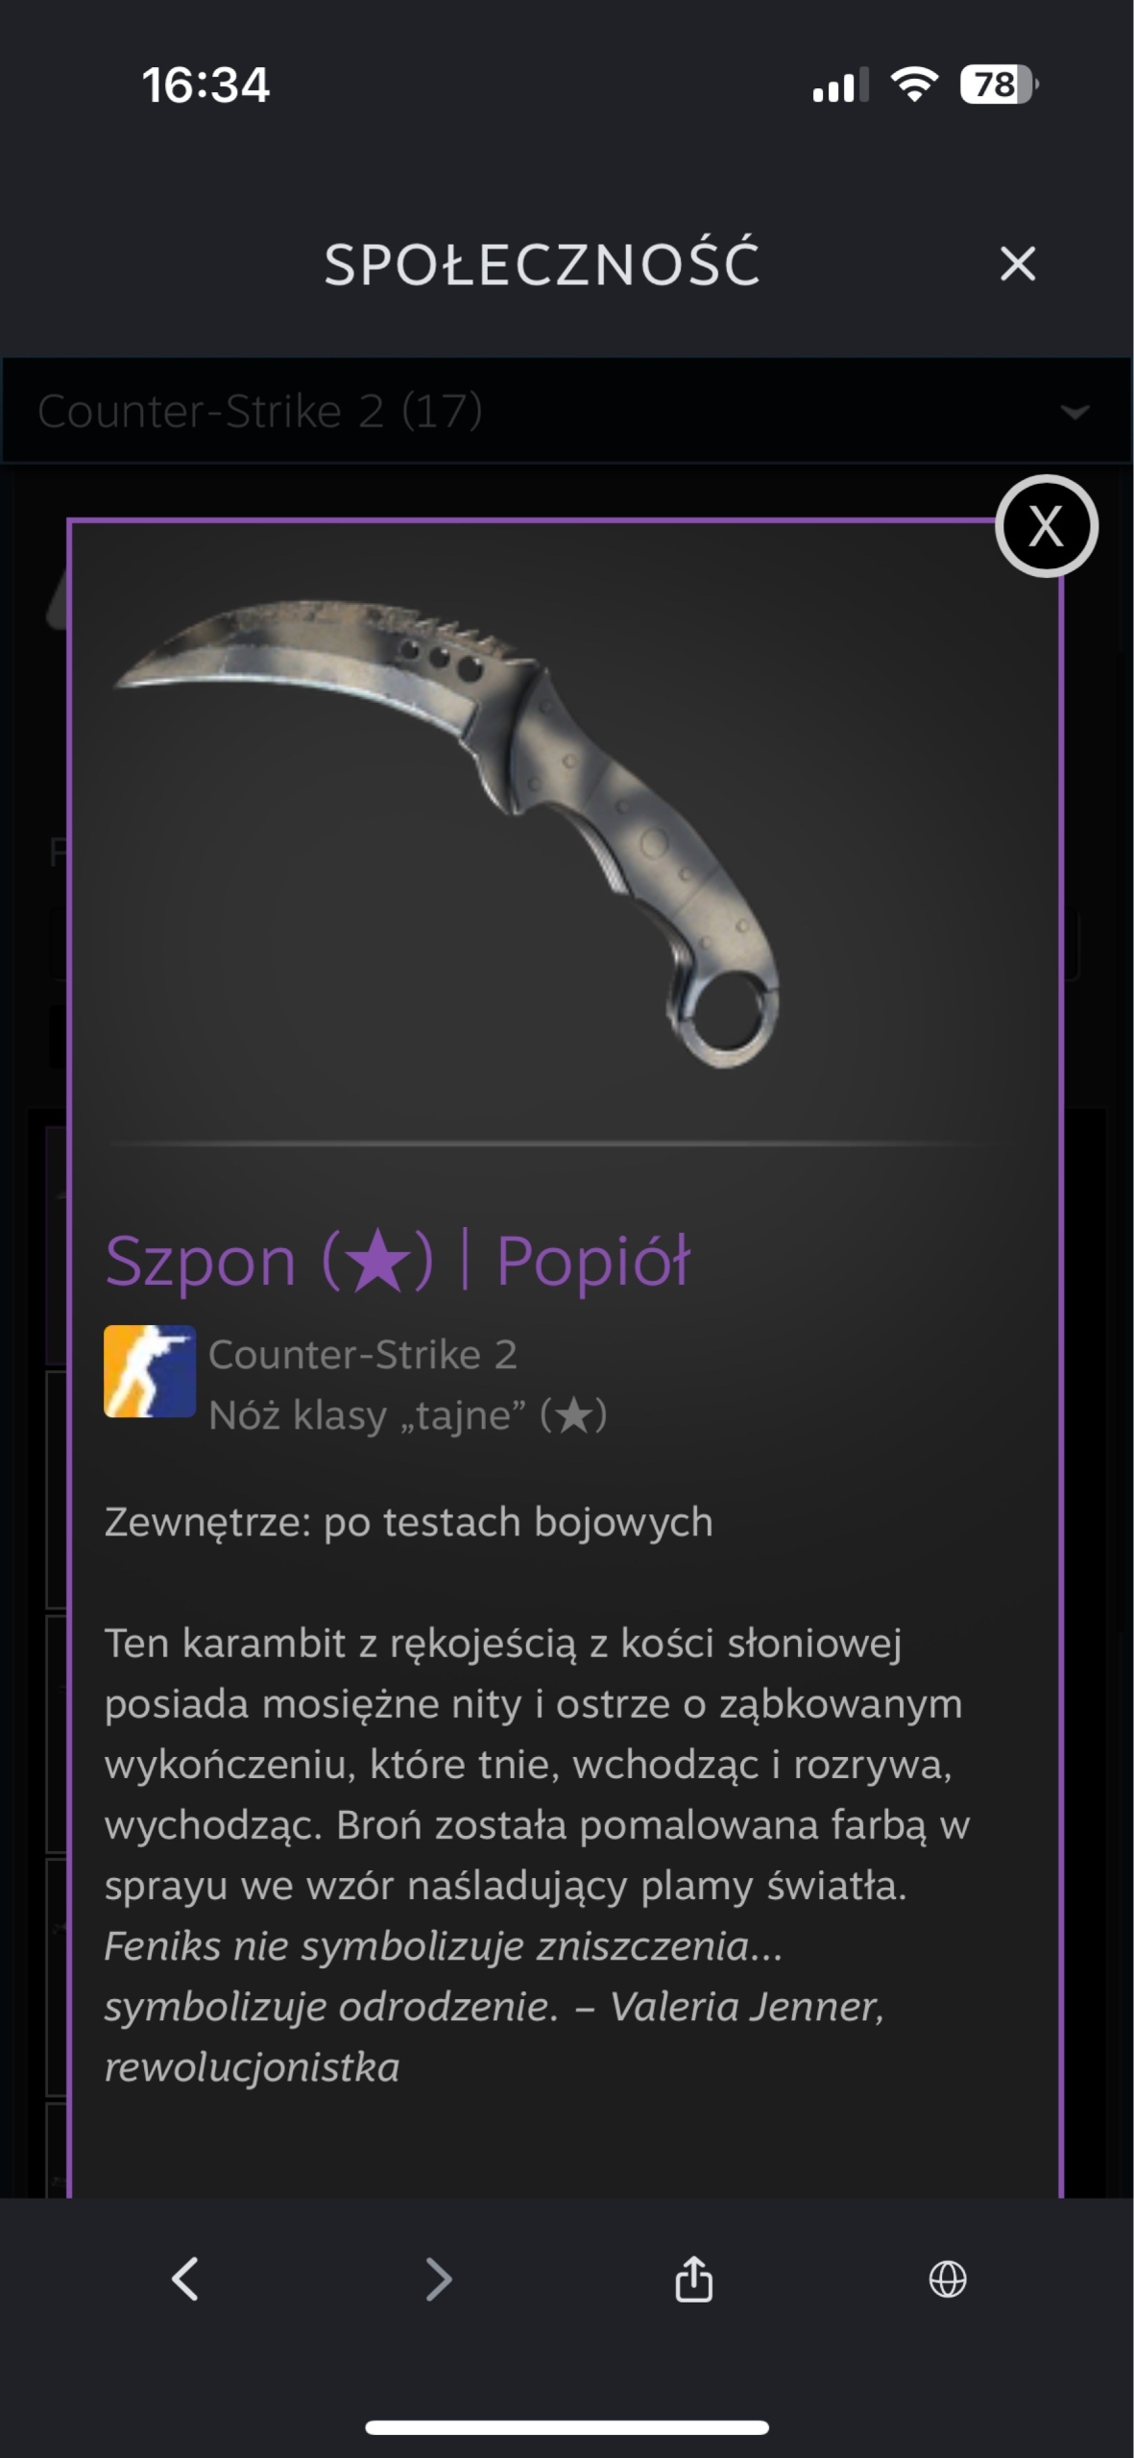Close the Społeczność panel with header X
This screenshot has width=1134, height=2458.
coord(1017,264)
